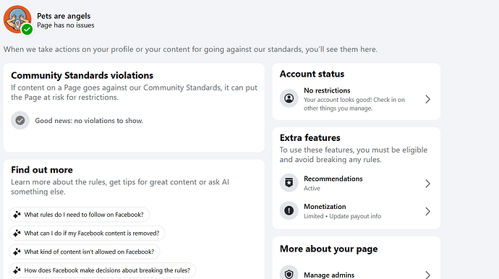Click the Active status under Recommendations
This screenshot has height=279, width=499.
[312, 189]
